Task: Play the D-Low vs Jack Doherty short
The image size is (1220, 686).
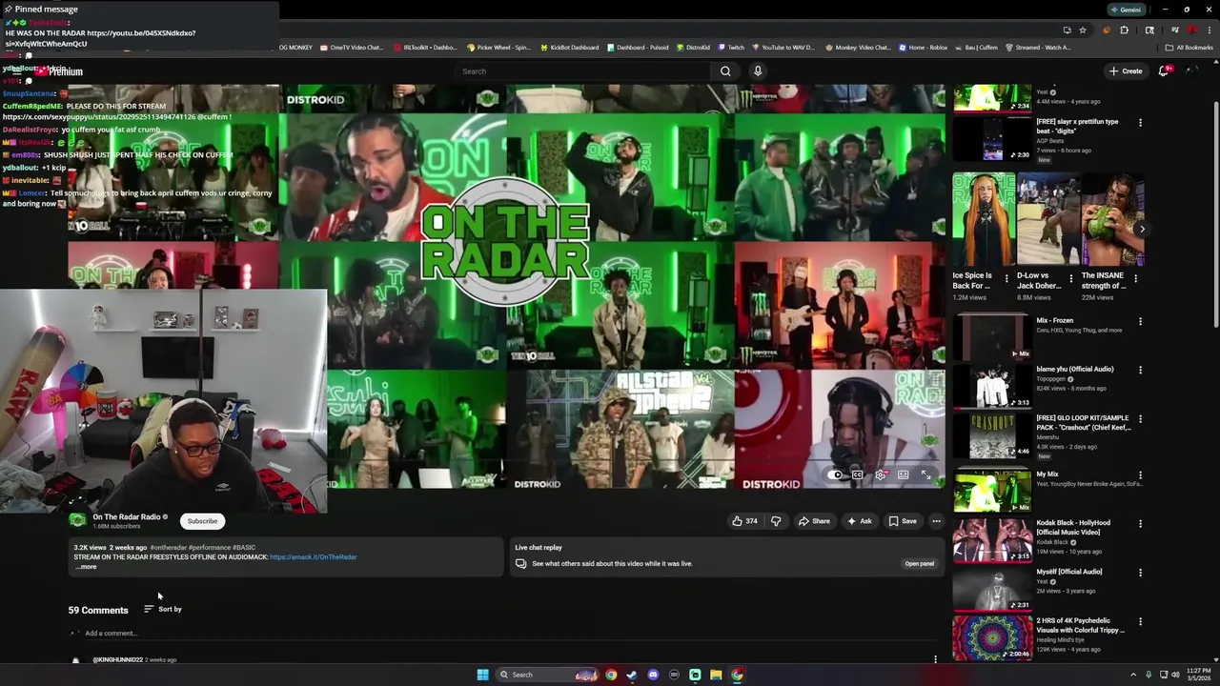Action: 1047,219
